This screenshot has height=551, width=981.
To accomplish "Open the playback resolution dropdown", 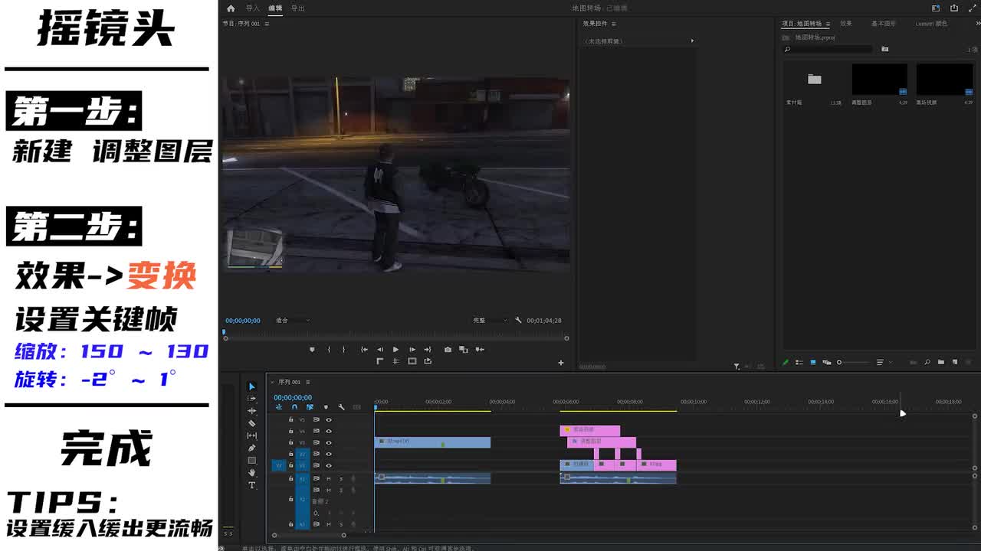I will click(490, 321).
